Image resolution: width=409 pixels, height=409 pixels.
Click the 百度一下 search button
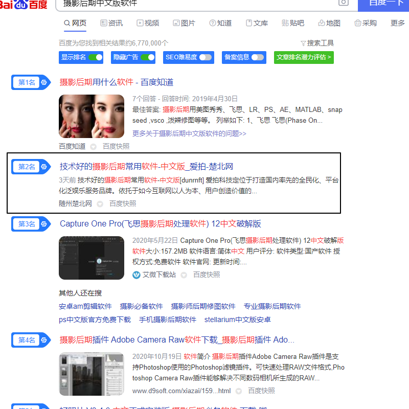[x=383, y=5]
